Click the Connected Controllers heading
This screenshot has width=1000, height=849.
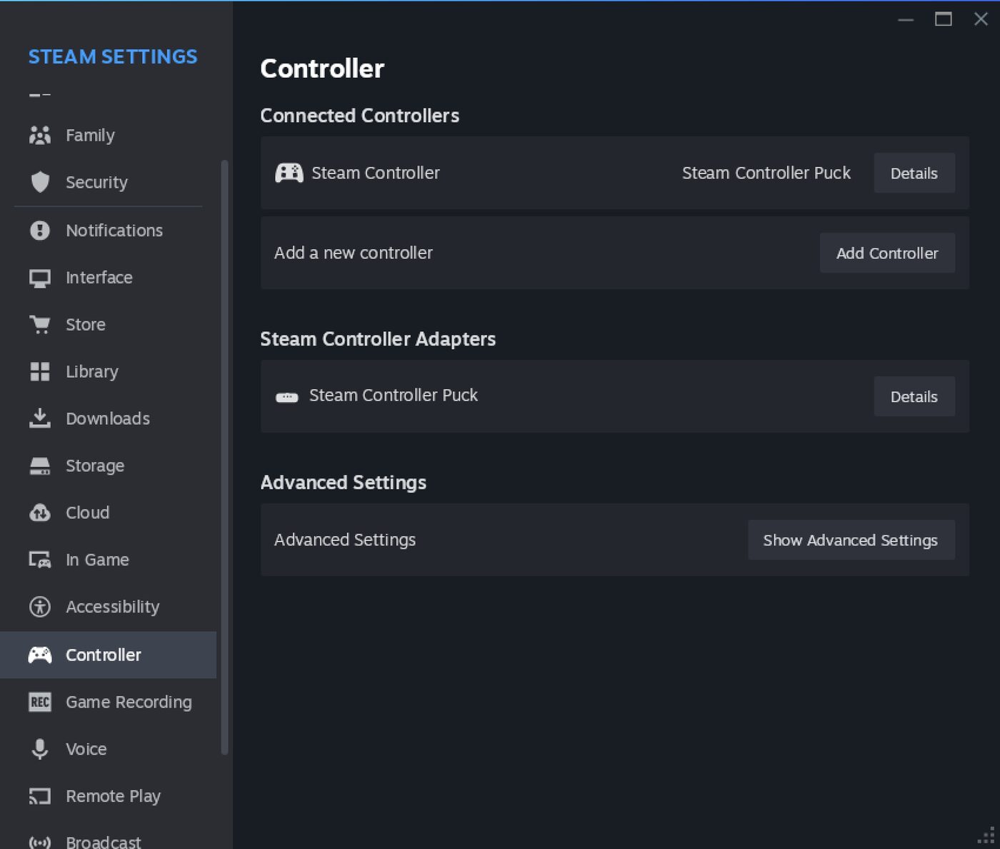click(359, 116)
